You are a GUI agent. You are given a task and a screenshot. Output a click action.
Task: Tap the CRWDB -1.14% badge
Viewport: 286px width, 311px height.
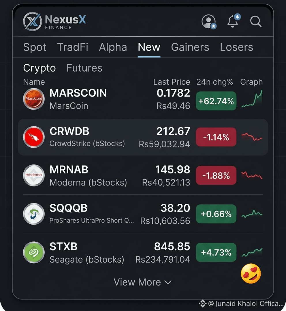[216, 137]
